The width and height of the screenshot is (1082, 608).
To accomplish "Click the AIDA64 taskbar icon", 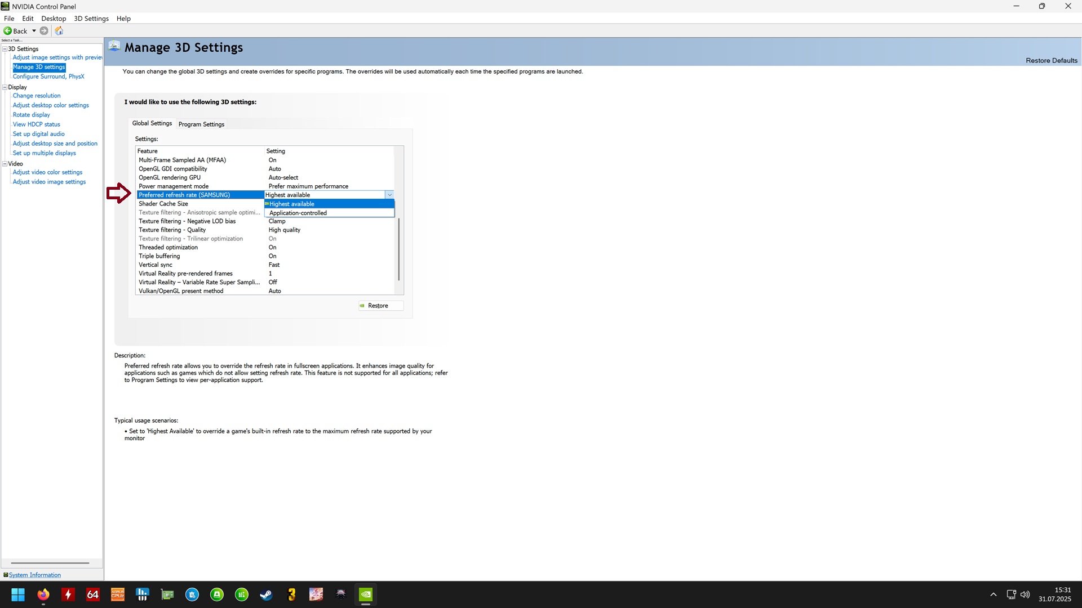I will click(93, 594).
